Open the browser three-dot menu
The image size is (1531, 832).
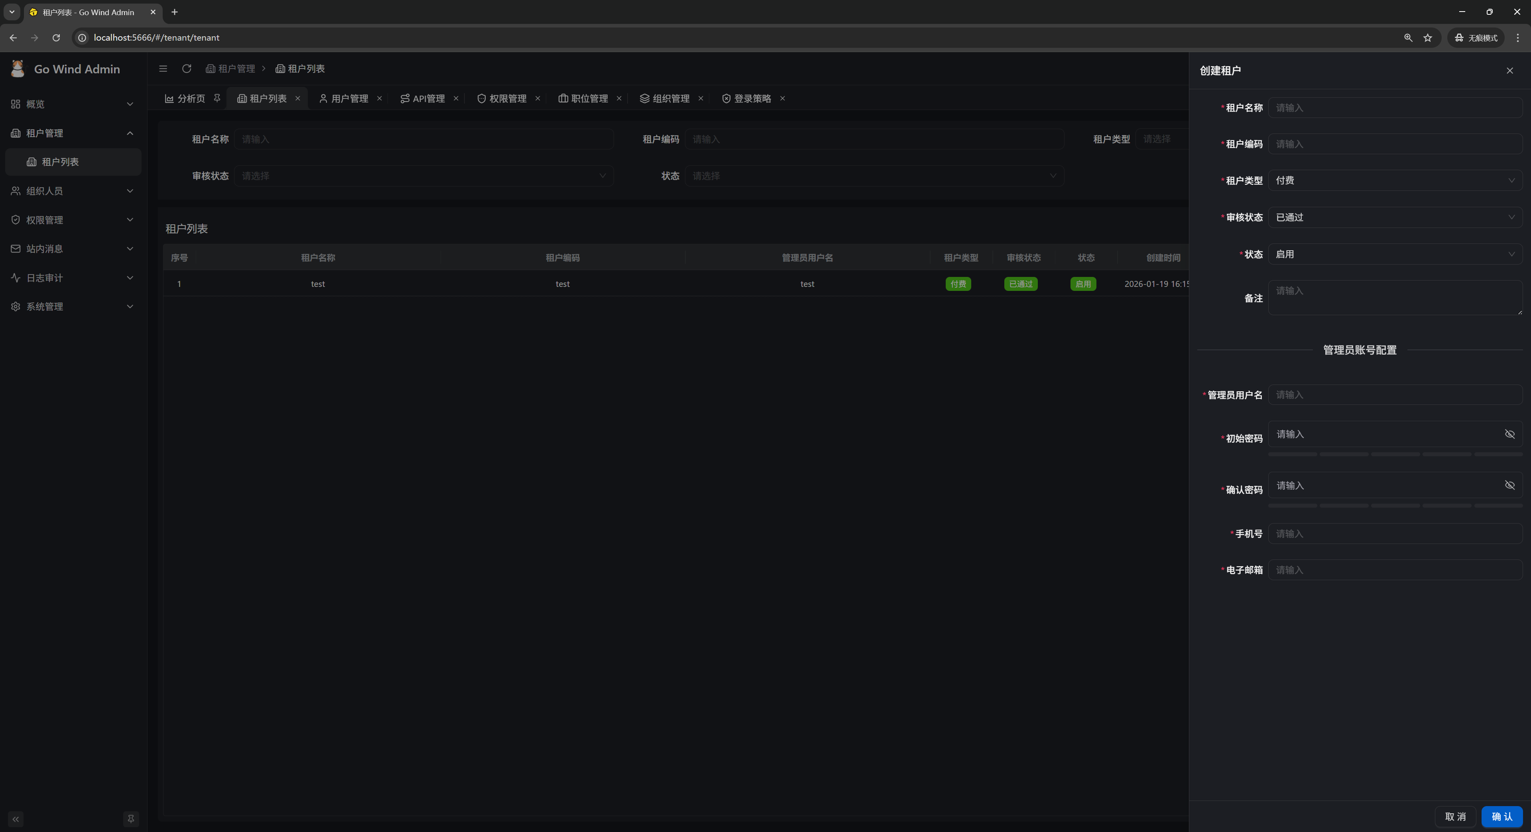[x=1518, y=37]
